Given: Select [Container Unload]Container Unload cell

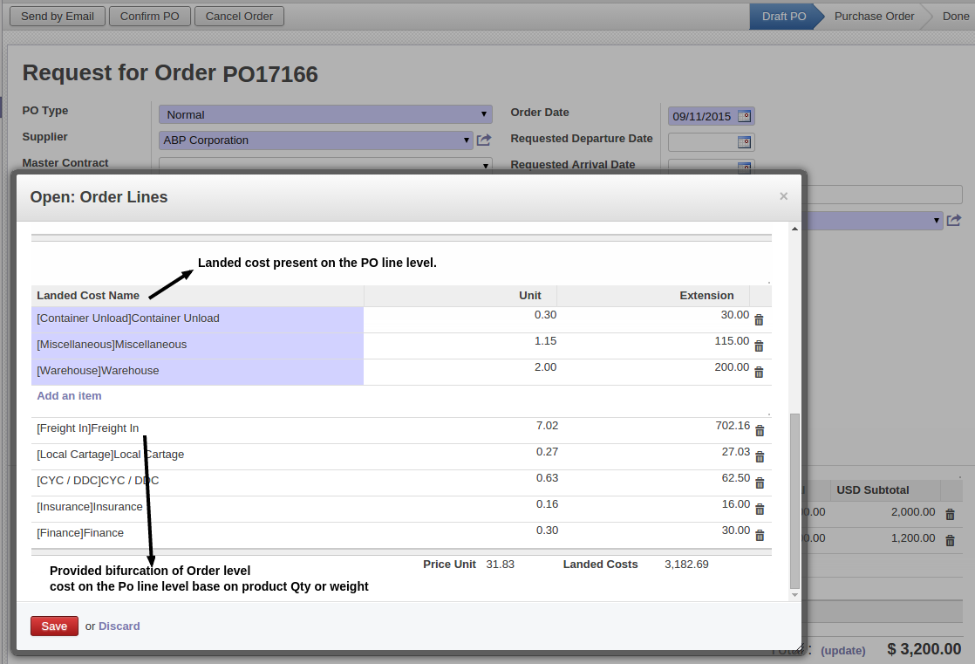Looking at the screenshot, I should [x=197, y=319].
